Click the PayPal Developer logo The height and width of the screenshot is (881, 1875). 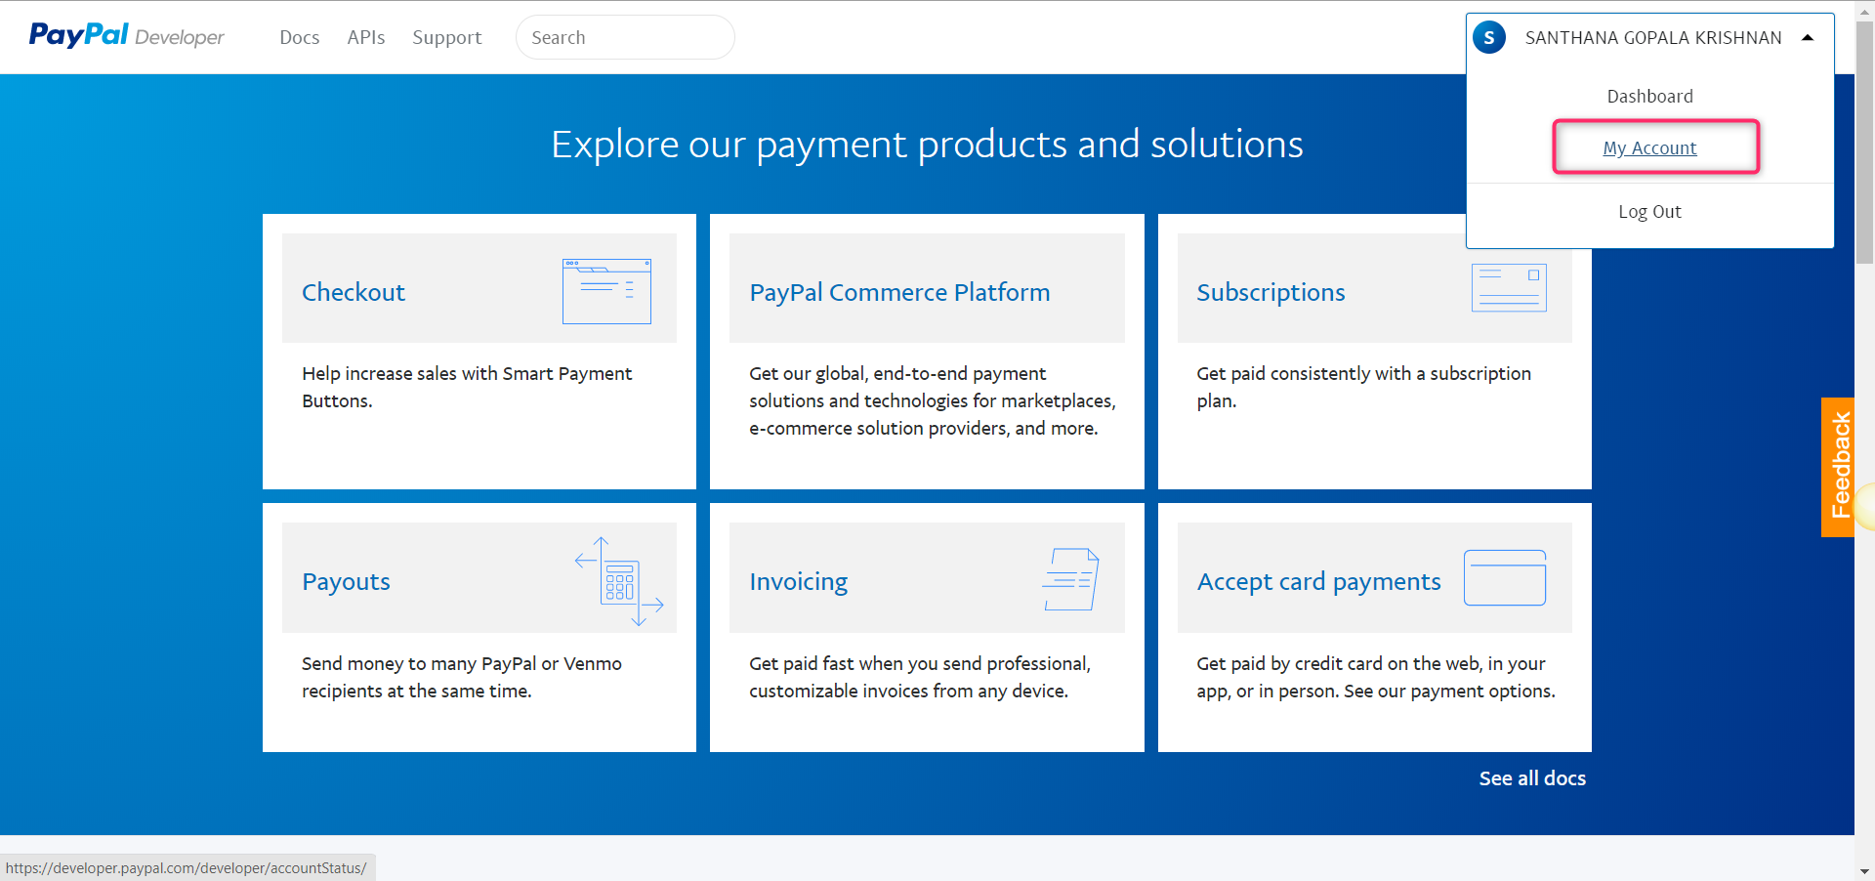[127, 36]
